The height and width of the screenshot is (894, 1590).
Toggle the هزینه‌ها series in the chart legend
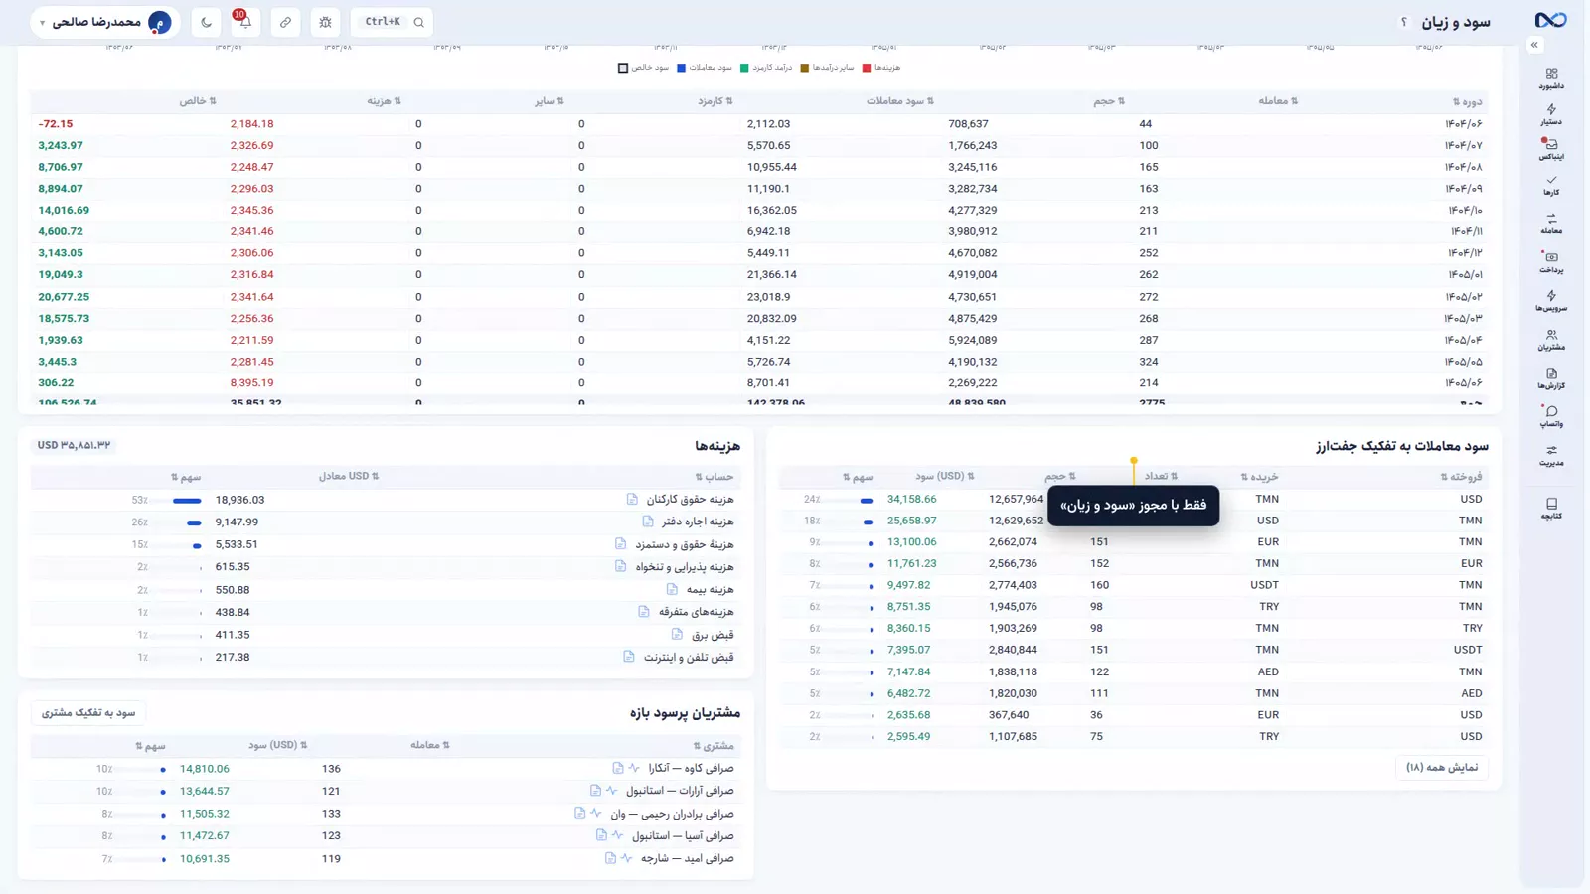tap(881, 68)
